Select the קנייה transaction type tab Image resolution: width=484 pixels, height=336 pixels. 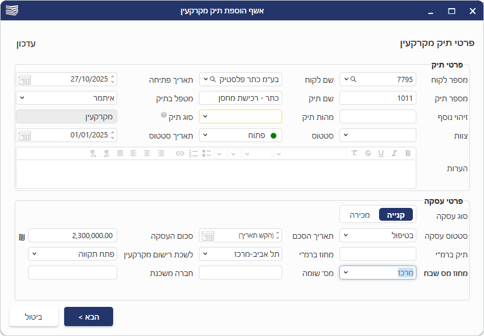[x=396, y=215]
